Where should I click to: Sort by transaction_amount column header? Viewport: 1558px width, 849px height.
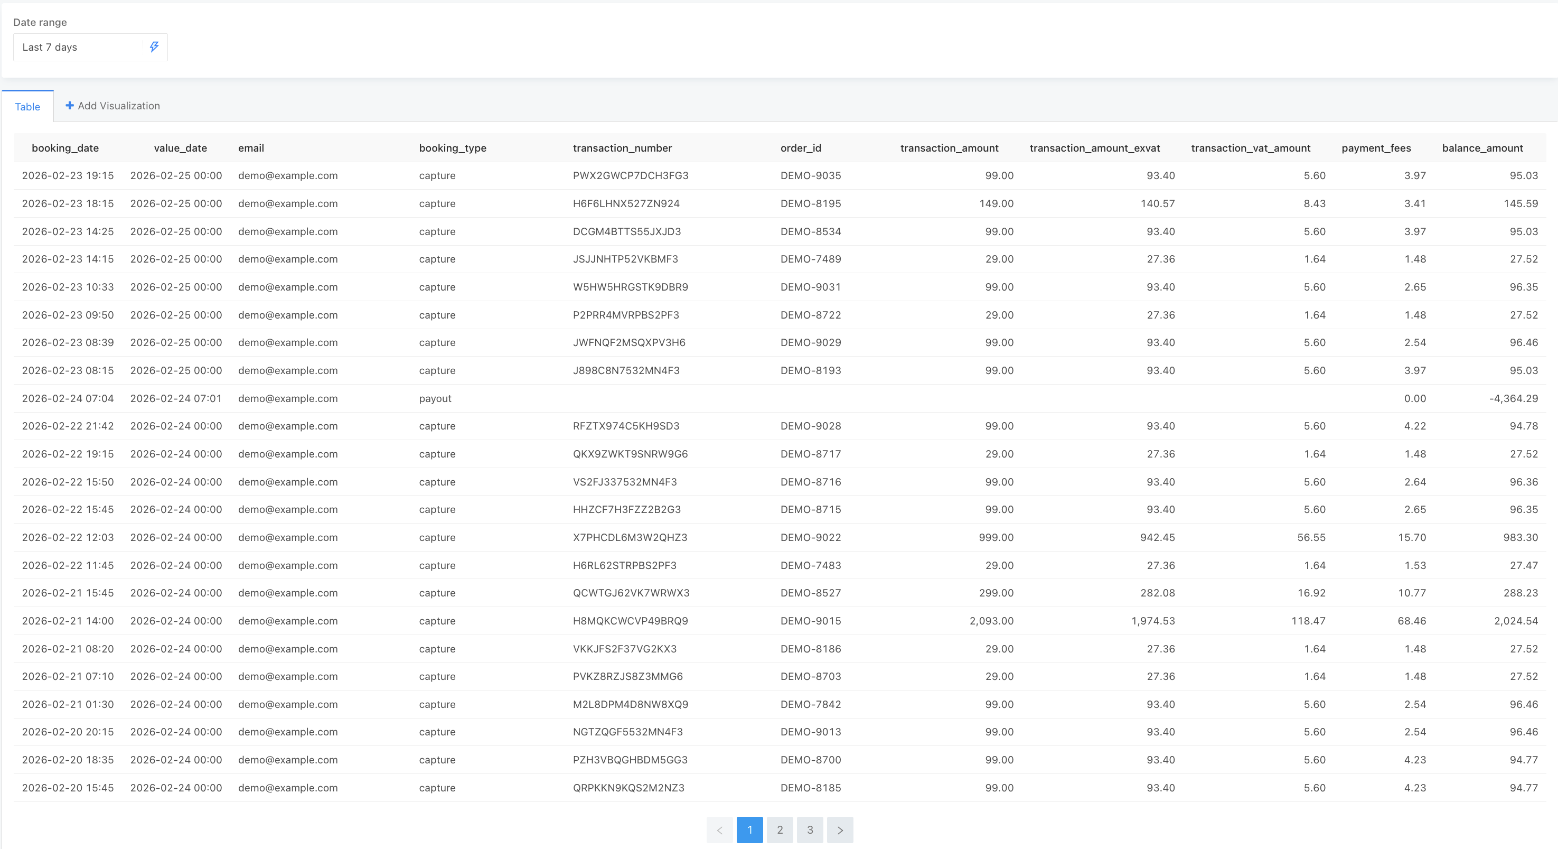click(949, 147)
